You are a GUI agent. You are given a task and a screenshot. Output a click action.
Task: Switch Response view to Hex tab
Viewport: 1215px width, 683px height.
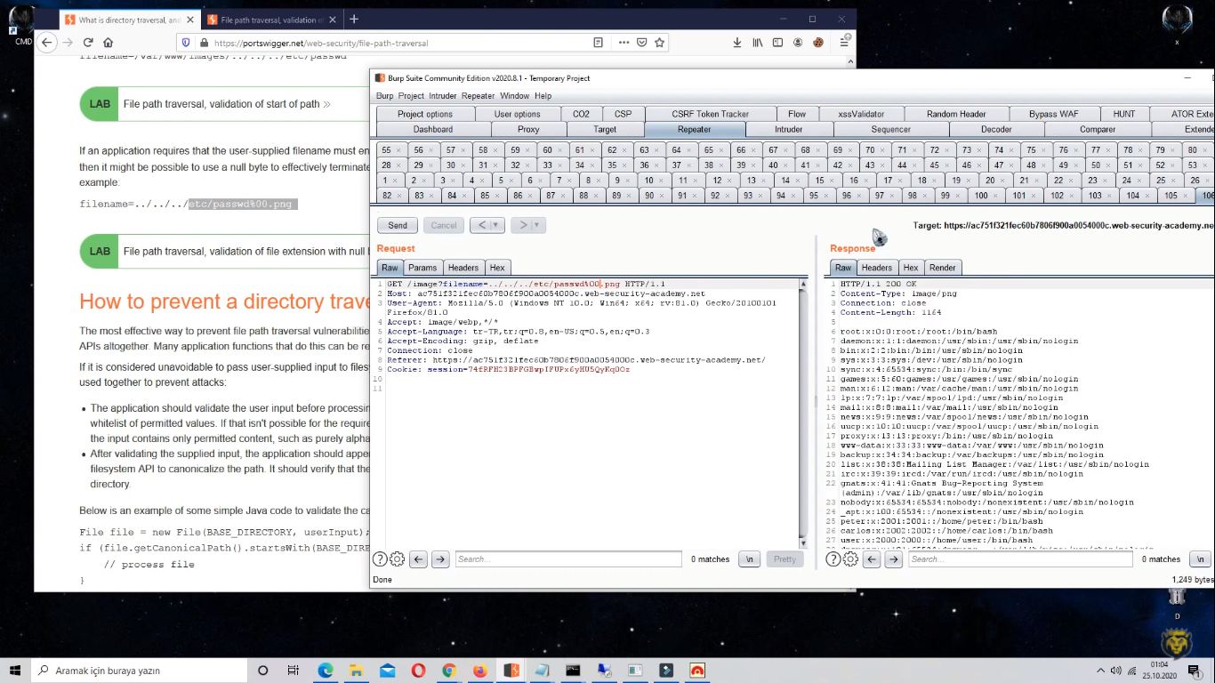[x=910, y=268]
